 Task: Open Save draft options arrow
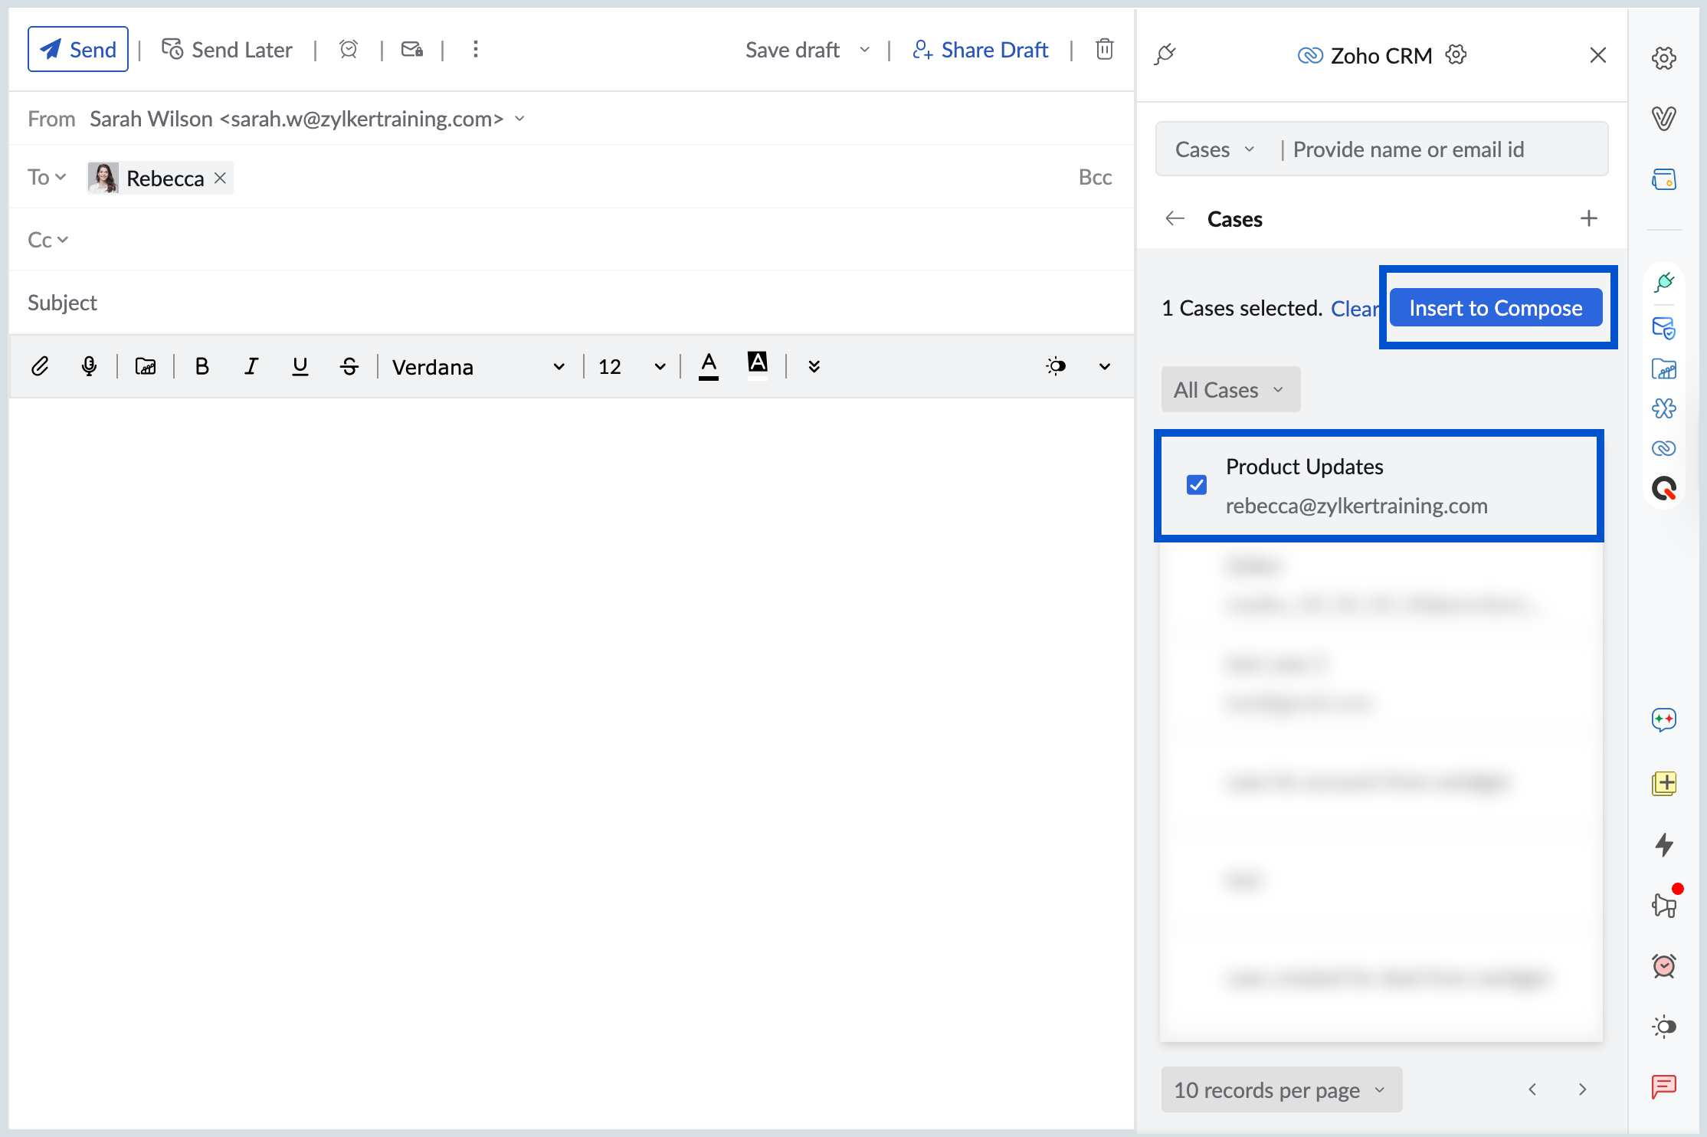coord(865,50)
